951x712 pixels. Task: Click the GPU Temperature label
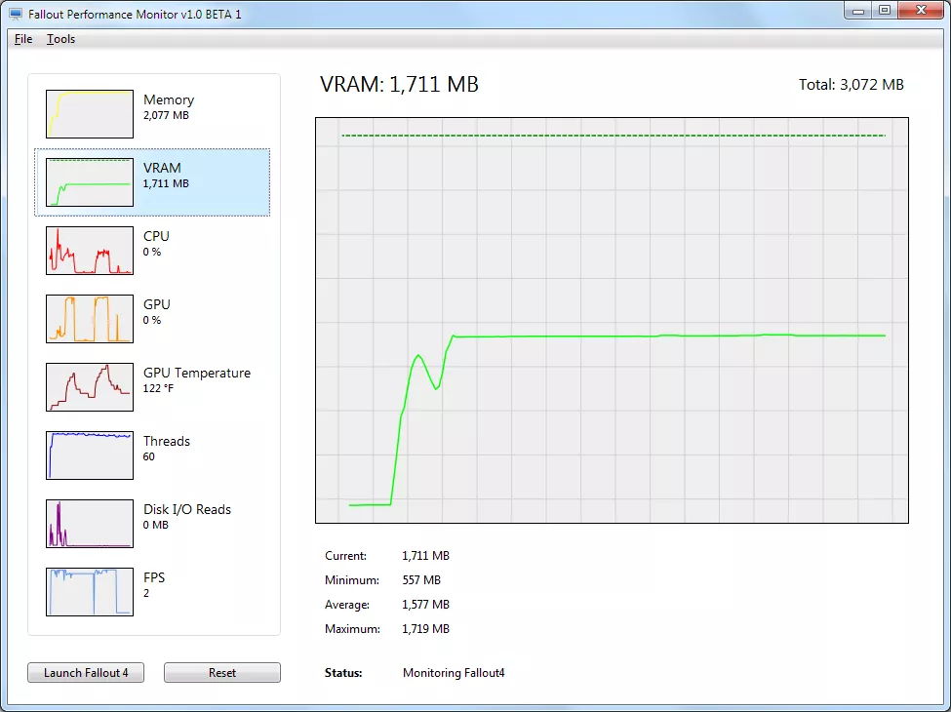point(196,373)
